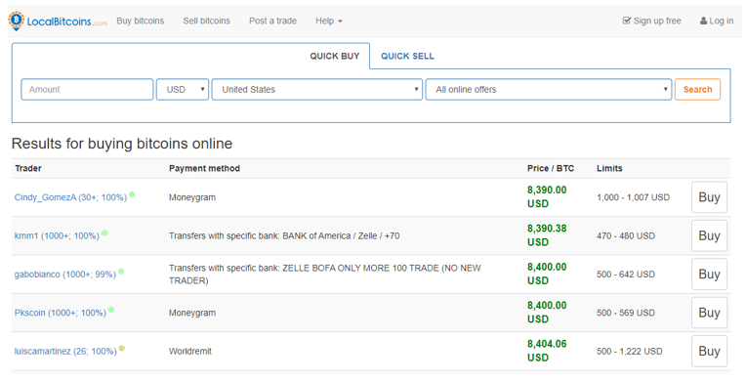
Task: Buy from Cindy_GomezA's Moneygram offer
Action: pyautogui.click(x=709, y=197)
